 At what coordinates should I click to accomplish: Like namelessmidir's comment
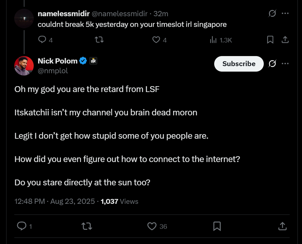click(156, 40)
